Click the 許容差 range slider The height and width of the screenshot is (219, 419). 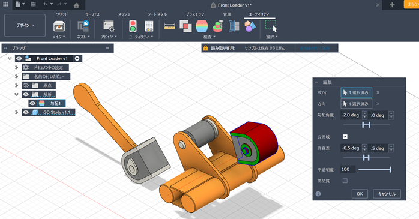366,158
